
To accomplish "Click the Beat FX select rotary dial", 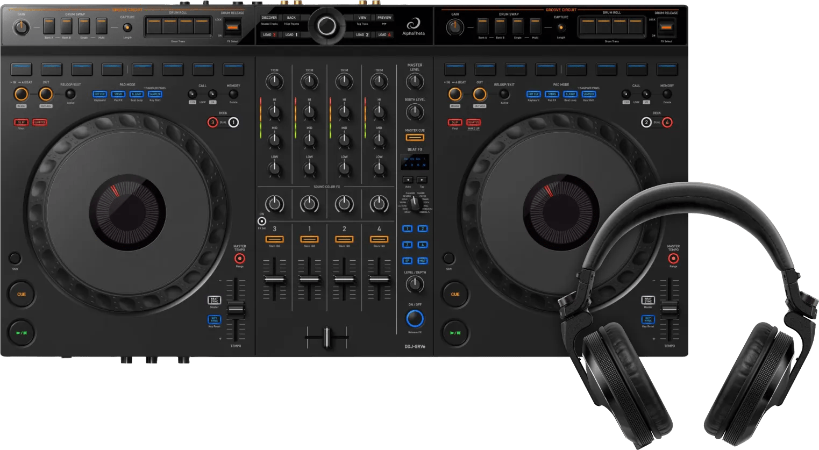I will 414,204.
